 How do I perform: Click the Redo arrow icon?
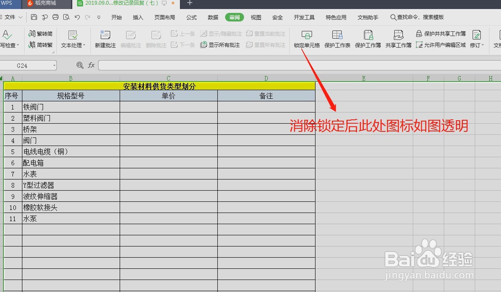(x=88, y=17)
